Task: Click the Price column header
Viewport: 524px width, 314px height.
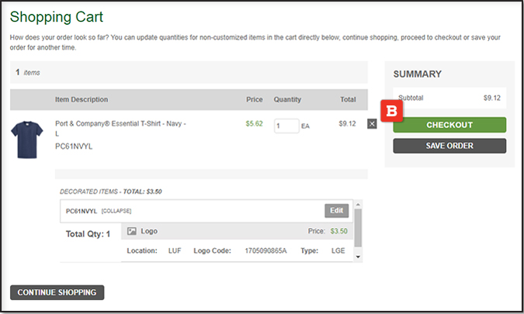Action: [255, 99]
